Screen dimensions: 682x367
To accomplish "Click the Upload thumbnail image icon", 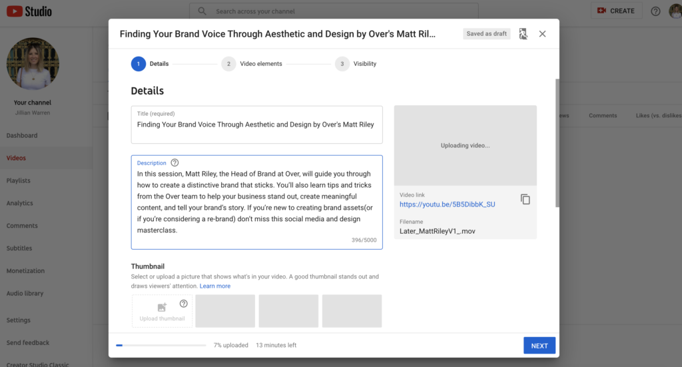I will 162,308.
